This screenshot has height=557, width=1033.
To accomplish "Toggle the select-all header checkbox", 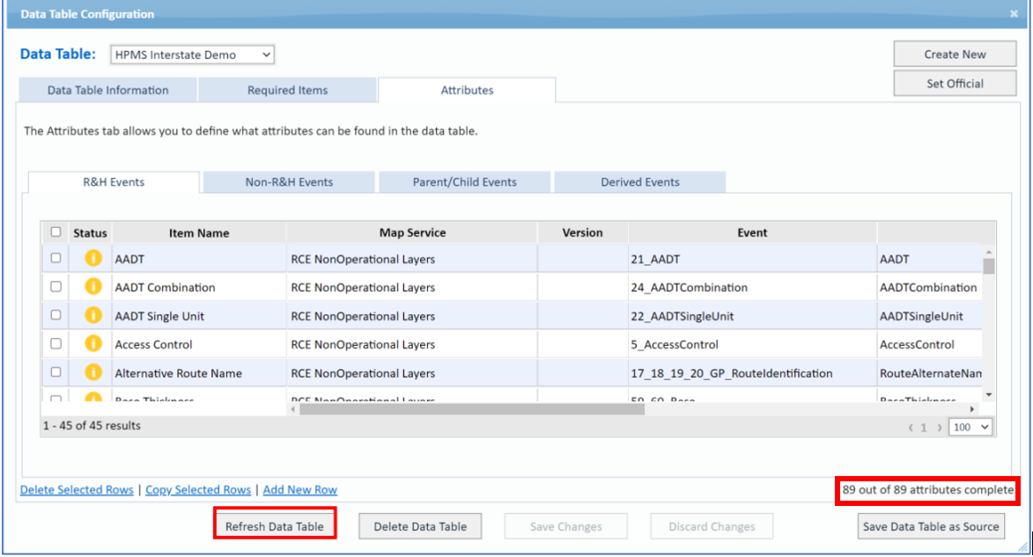I will (56, 232).
